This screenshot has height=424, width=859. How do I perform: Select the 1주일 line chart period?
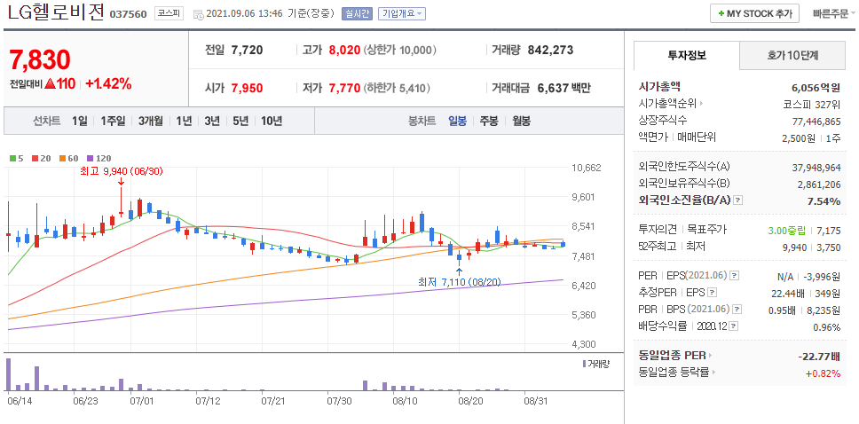(113, 121)
